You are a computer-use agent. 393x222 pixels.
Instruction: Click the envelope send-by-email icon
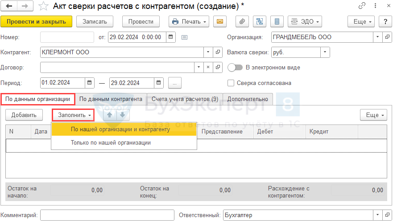(x=219, y=21)
